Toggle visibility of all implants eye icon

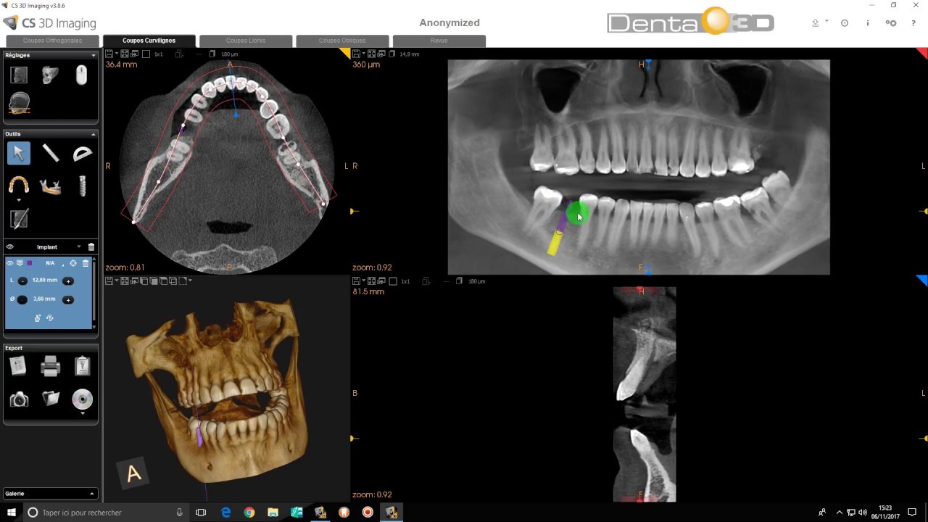pyautogui.click(x=10, y=247)
